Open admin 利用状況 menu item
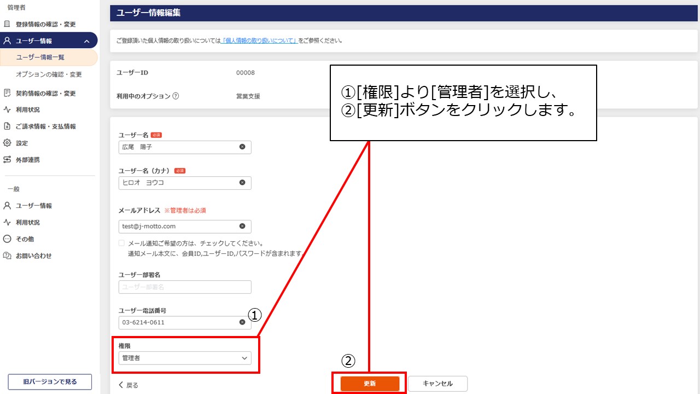 (x=28, y=110)
